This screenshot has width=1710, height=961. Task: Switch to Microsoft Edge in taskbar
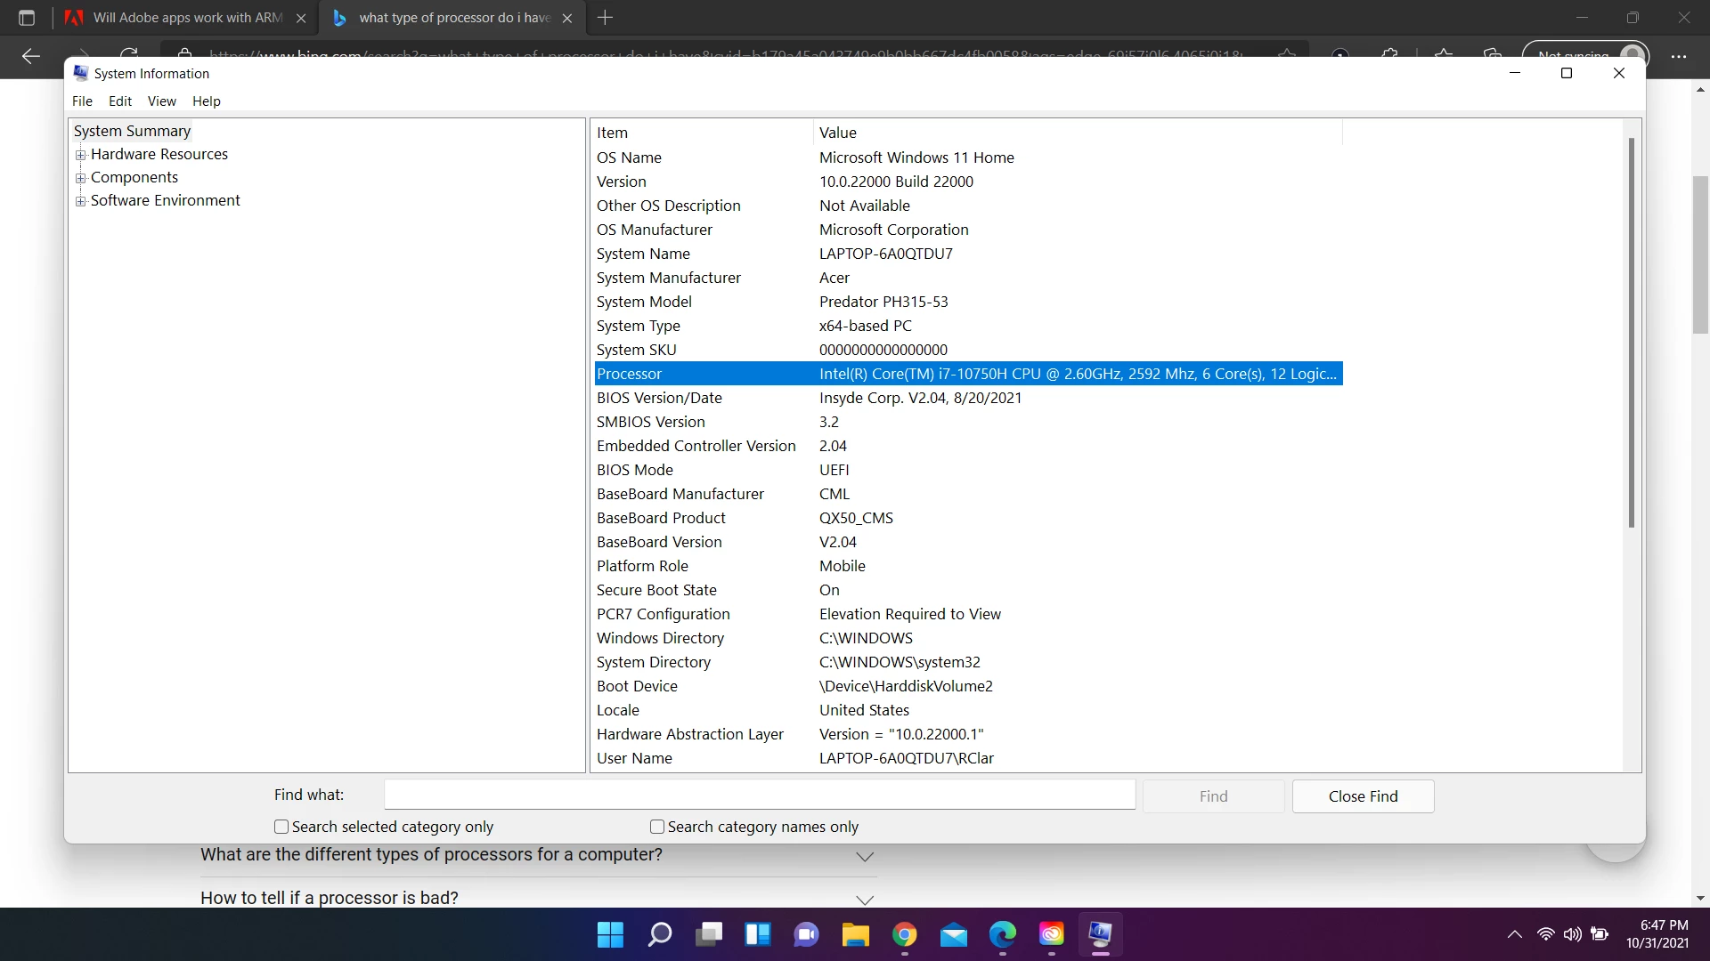1003,934
